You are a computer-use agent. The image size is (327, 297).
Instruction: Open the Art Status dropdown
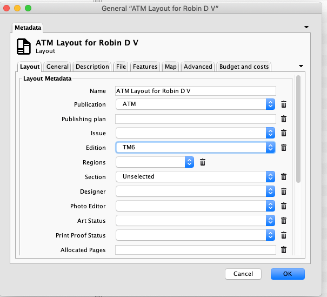tap(195, 221)
